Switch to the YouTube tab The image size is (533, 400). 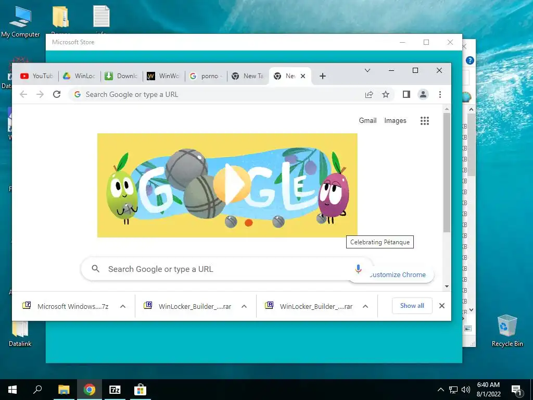(37, 76)
